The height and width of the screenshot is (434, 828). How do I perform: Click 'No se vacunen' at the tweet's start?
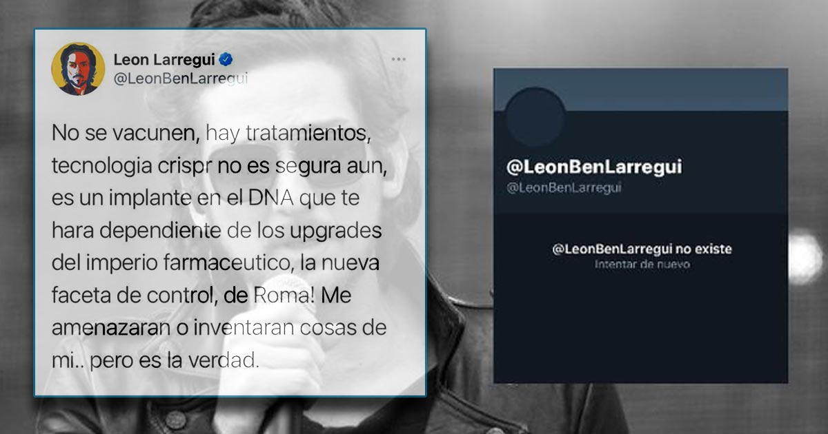point(126,135)
